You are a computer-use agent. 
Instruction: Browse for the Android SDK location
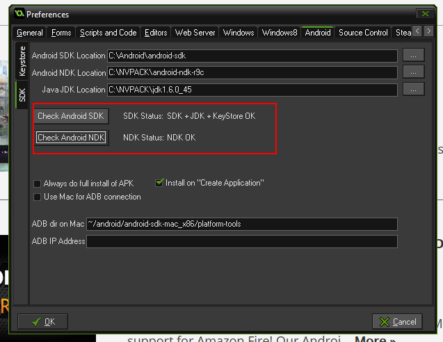tap(413, 56)
